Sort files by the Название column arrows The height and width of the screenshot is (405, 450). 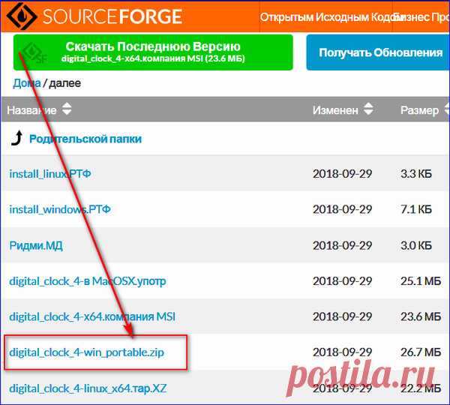click(67, 109)
